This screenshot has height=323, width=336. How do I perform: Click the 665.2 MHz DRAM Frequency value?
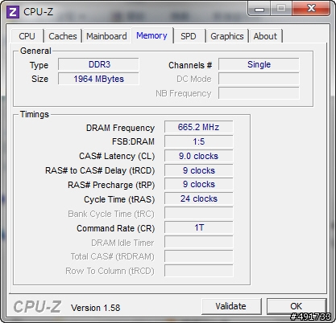click(199, 127)
